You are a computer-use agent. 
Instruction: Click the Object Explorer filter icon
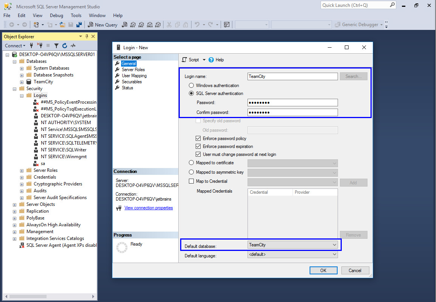point(56,46)
